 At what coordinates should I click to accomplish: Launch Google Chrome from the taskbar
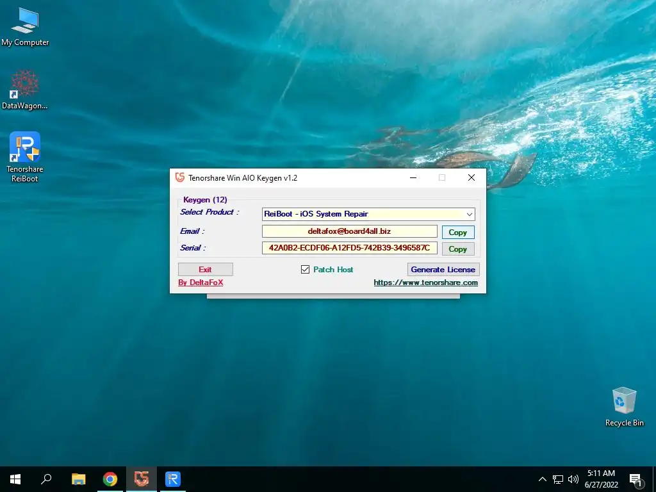point(110,479)
